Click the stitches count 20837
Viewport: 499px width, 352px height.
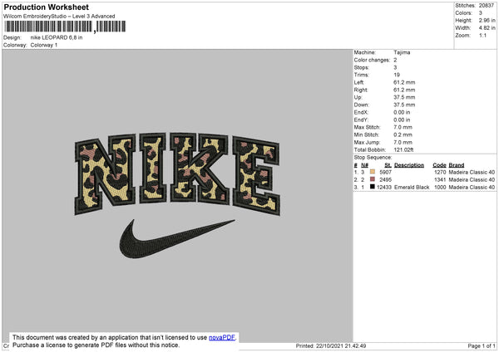point(487,6)
